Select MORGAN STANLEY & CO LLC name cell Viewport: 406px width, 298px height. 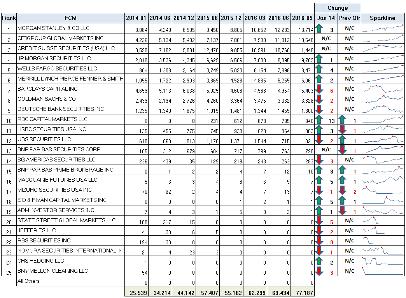(x=70, y=28)
